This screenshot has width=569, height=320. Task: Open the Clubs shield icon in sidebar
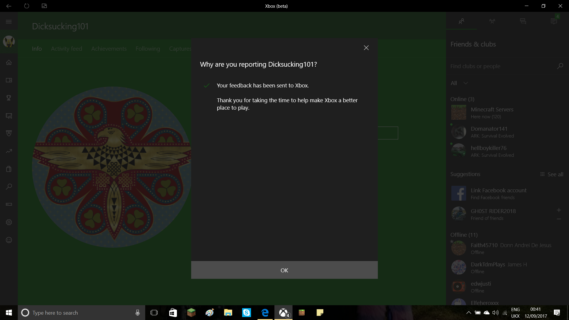[9, 133]
